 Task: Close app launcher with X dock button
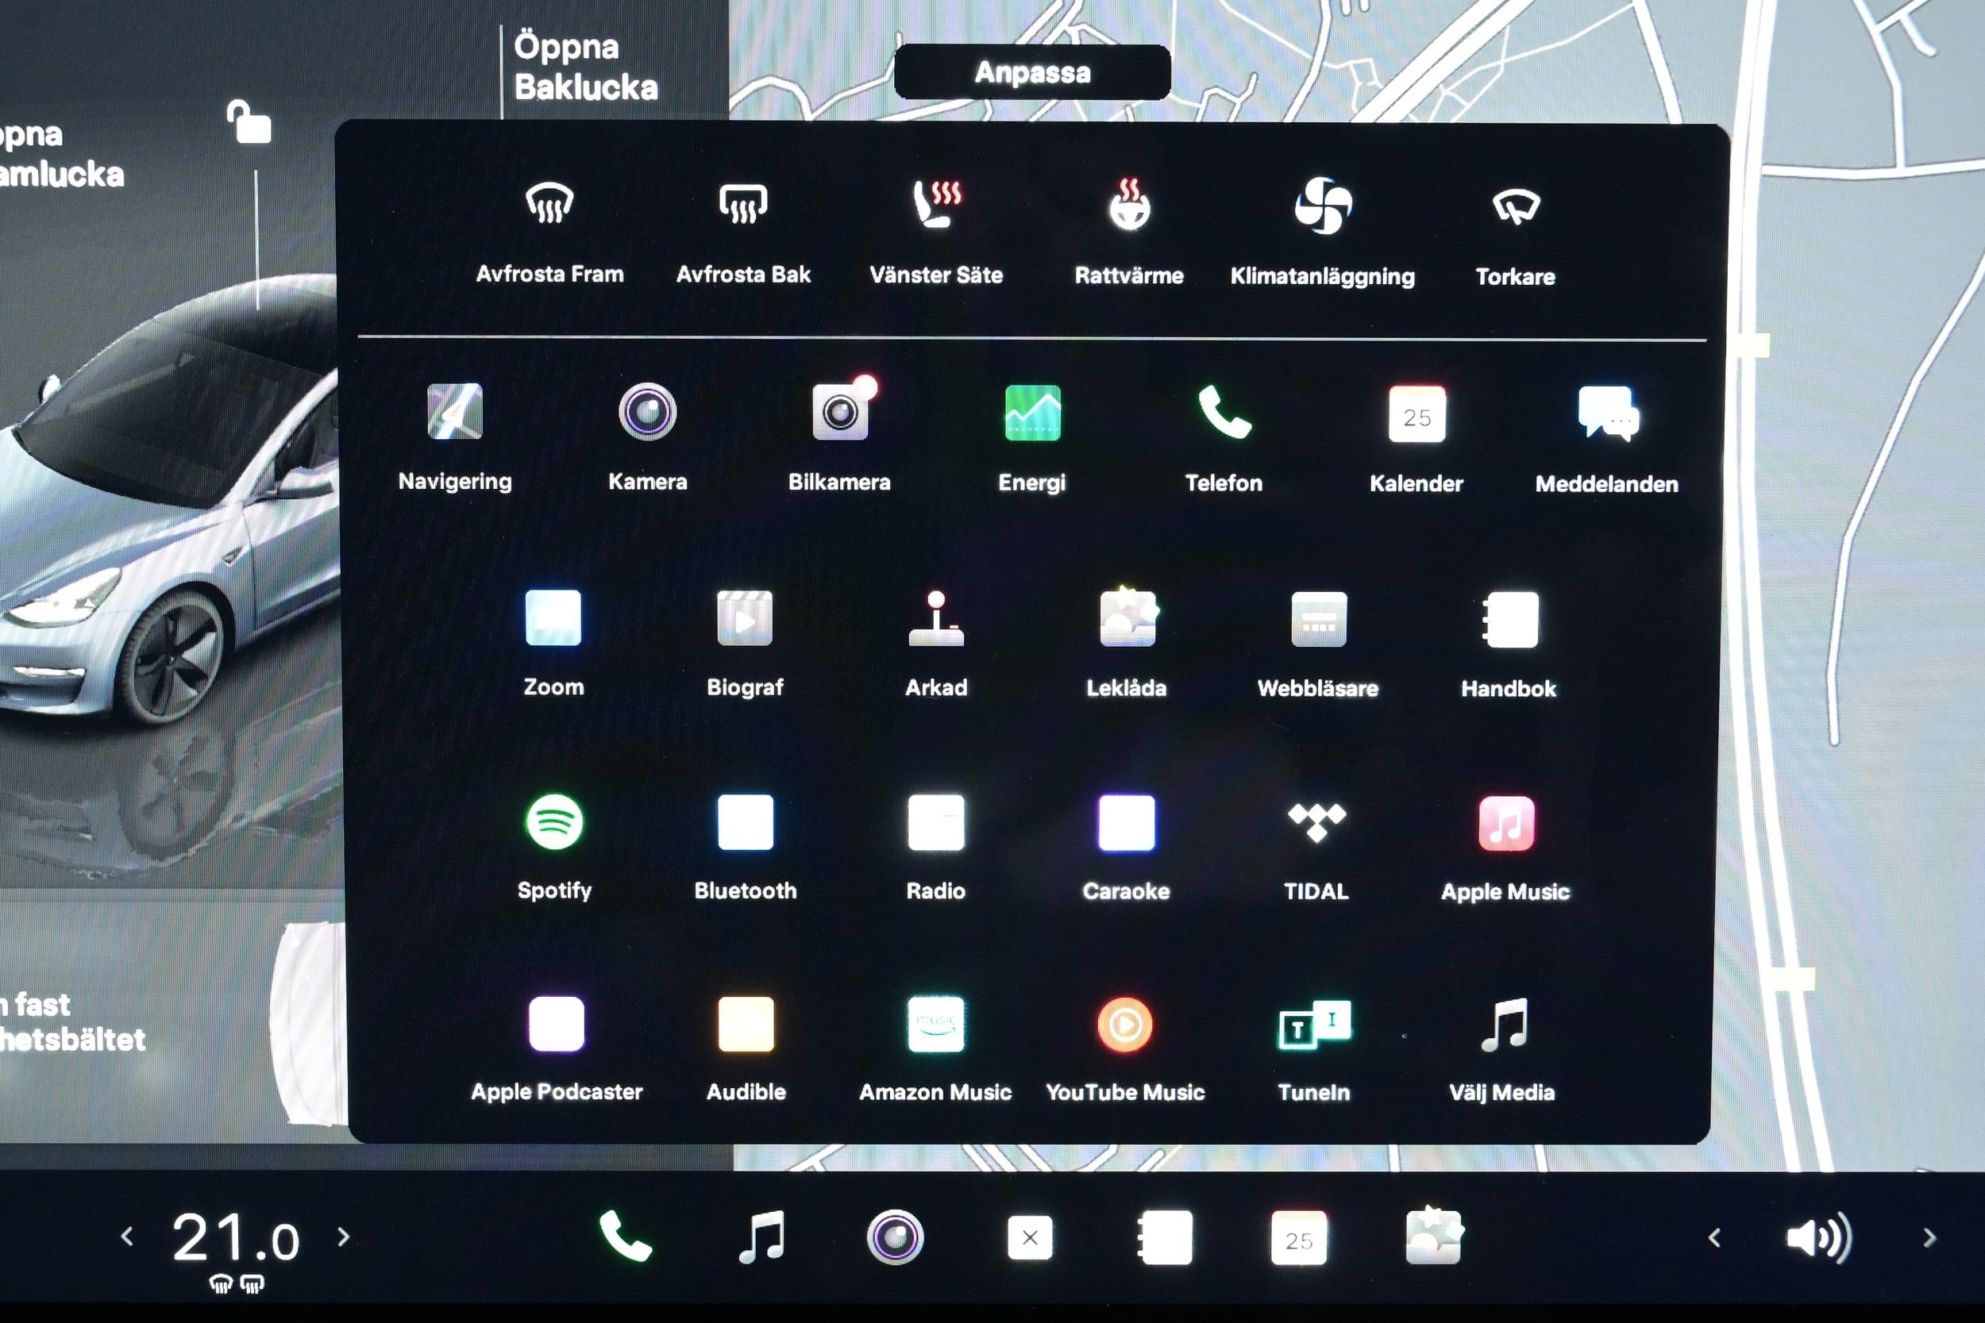point(1030,1238)
